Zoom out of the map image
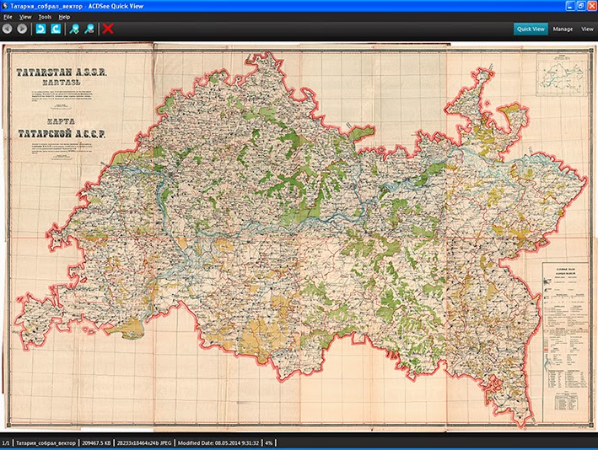Viewport: 598px width, 450px height. pos(89,29)
